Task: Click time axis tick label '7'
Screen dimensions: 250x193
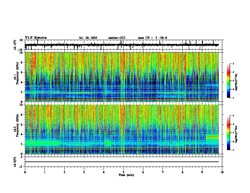Action: point(163,172)
